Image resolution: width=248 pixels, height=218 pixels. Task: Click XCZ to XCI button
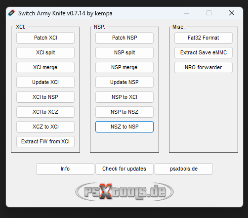pyautogui.click(x=45, y=127)
